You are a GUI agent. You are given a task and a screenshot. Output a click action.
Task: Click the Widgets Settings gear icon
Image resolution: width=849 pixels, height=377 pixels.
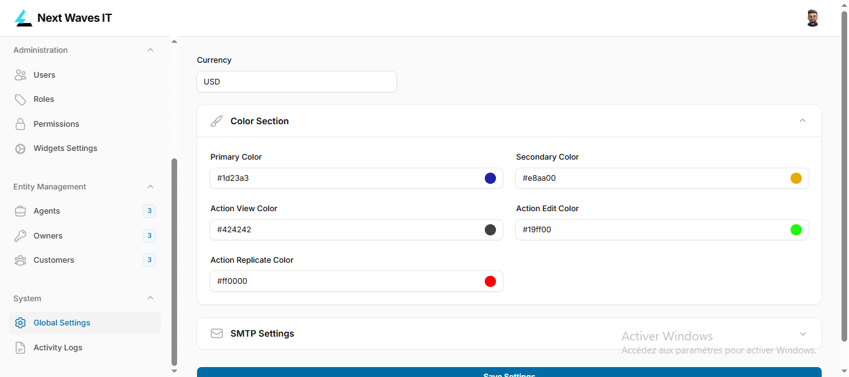21,148
